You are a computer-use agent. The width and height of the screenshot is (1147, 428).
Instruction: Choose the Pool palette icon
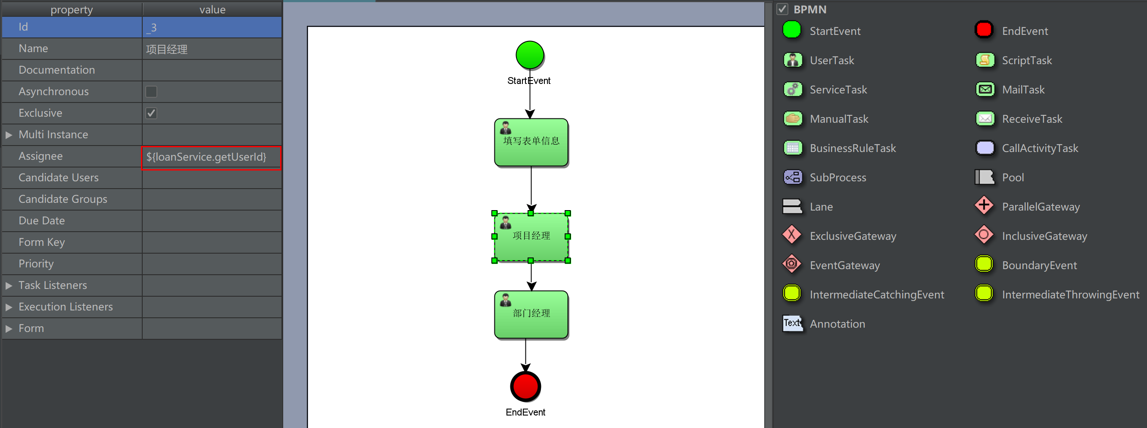(x=984, y=177)
